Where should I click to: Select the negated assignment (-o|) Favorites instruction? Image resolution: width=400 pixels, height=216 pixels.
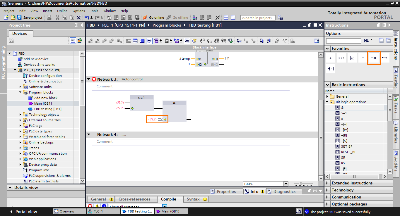point(374,58)
